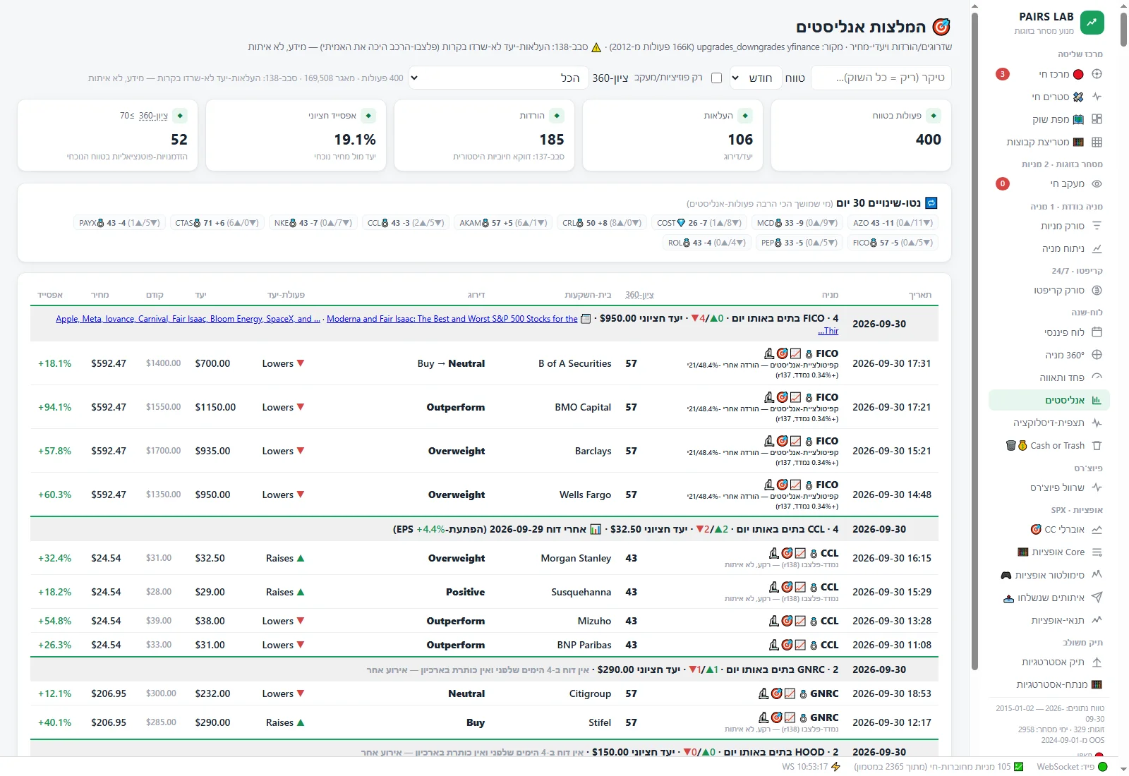Open סטרים חי sidebar item

[x=1049, y=97]
